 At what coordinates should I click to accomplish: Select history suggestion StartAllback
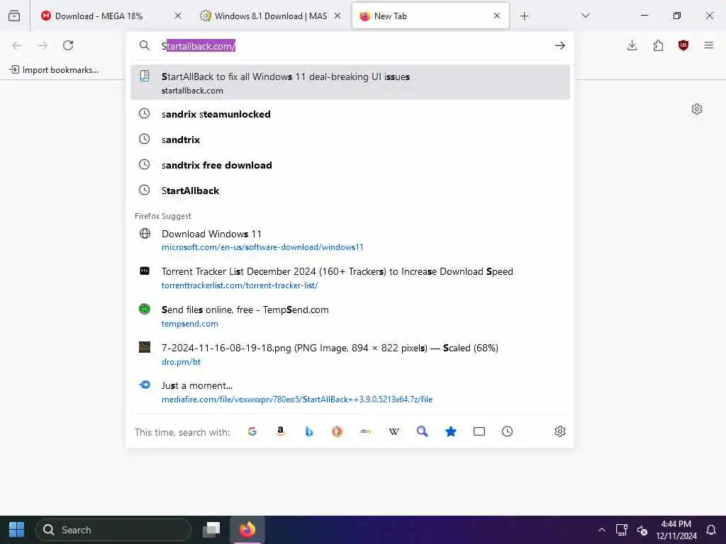pos(350,190)
